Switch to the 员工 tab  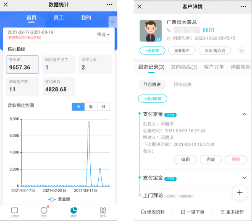click(x=59, y=18)
